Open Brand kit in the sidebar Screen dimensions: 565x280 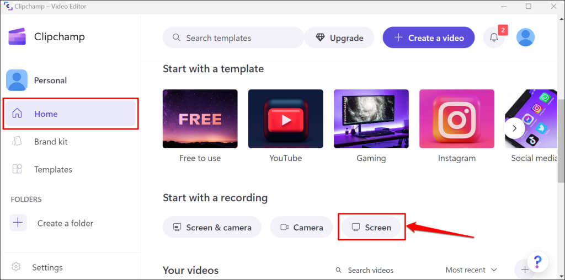[51, 142]
